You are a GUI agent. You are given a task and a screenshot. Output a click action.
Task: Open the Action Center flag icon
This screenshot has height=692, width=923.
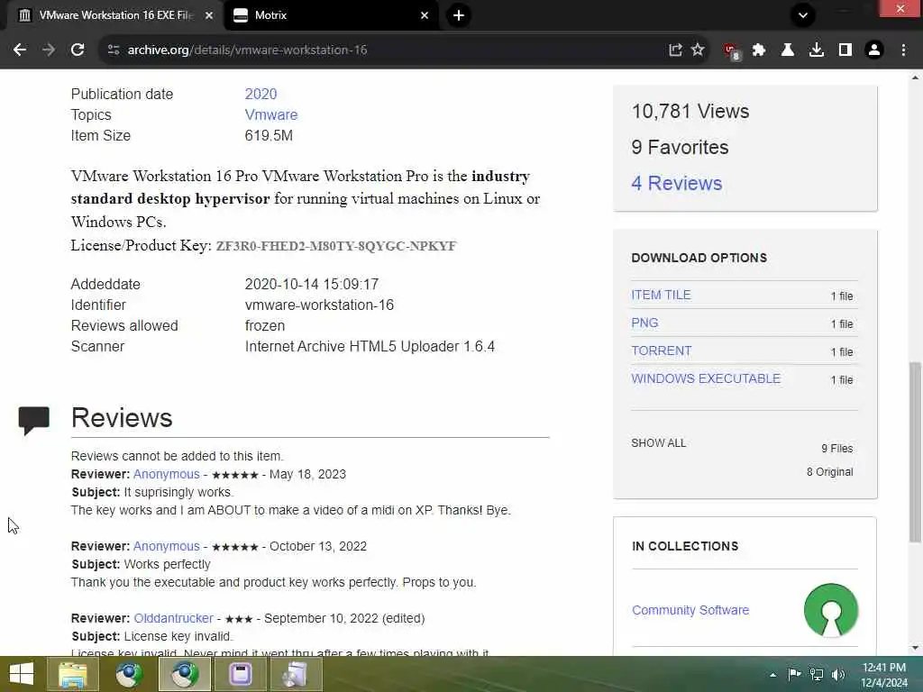click(x=794, y=674)
